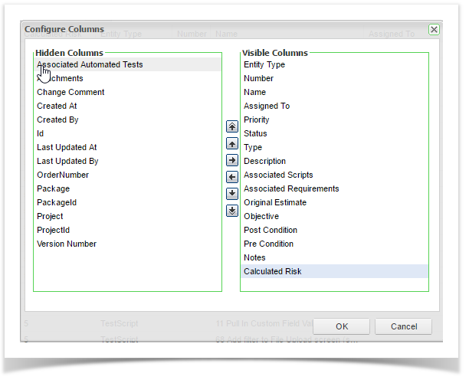Select the Assigned To visible column
Image resolution: width=469 pixels, height=380 pixels.
[267, 106]
